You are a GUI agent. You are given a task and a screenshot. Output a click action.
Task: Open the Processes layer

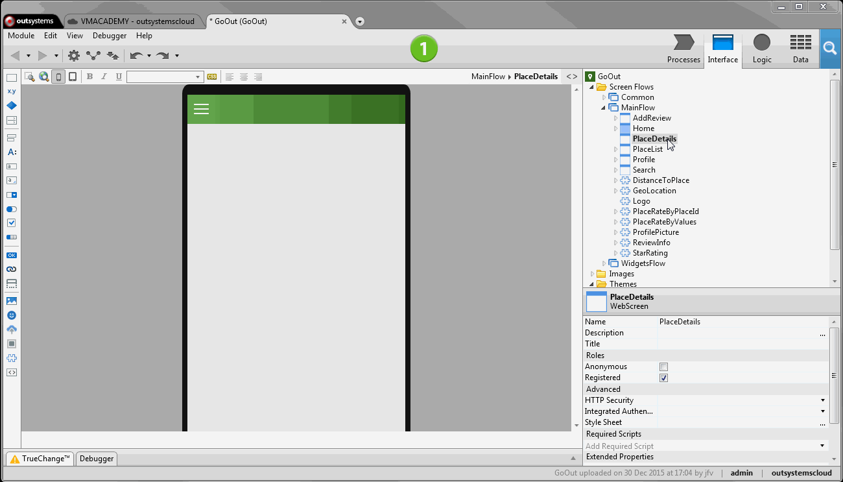click(683, 49)
